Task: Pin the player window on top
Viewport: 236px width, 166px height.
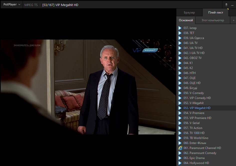Action: tap(226, 5)
